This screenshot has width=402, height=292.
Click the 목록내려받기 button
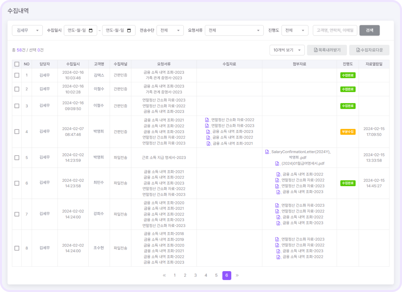pyautogui.click(x=327, y=50)
